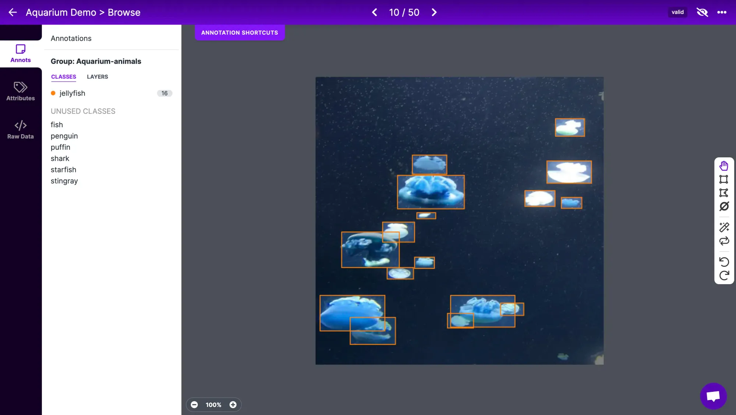Zoom out with the minus button
This screenshot has width=736, height=415.
pyautogui.click(x=194, y=405)
